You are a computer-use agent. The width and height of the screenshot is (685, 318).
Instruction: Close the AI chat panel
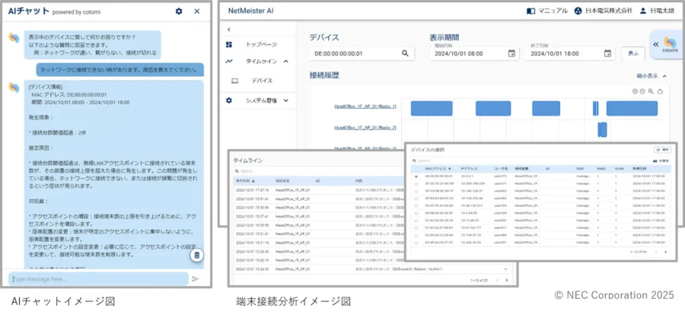197,11
